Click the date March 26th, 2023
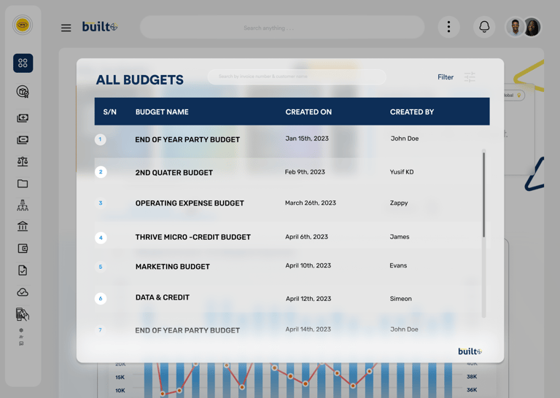 pos(311,203)
